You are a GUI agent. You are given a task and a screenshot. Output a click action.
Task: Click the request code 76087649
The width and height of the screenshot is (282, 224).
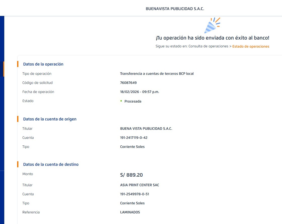[x=128, y=83]
